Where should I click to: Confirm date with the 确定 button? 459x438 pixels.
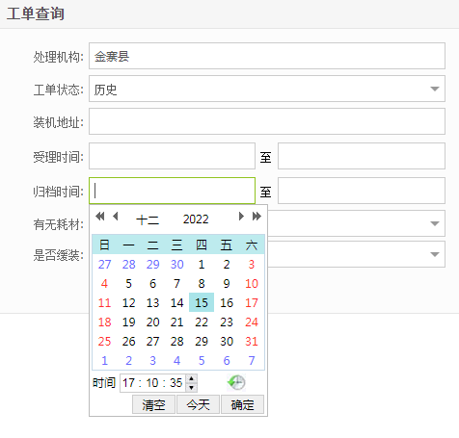click(x=242, y=404)
